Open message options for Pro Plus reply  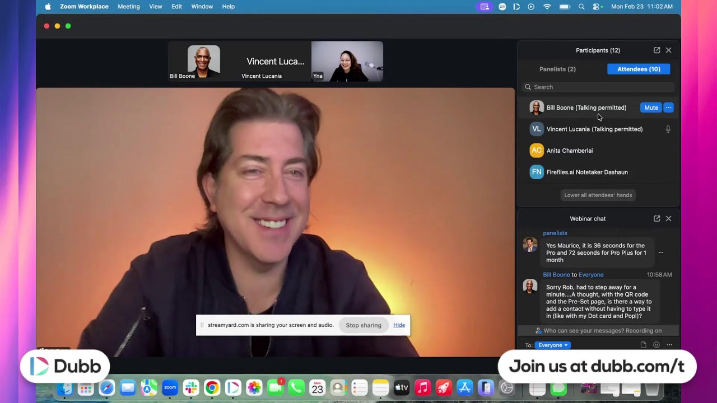point(661,252)
